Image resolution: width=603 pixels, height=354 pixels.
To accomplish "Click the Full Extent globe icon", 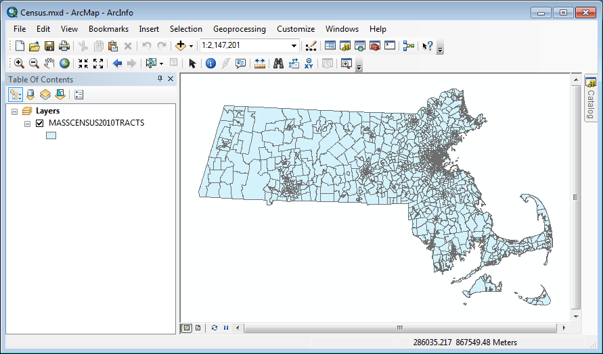I will click(x=65, y=64).
